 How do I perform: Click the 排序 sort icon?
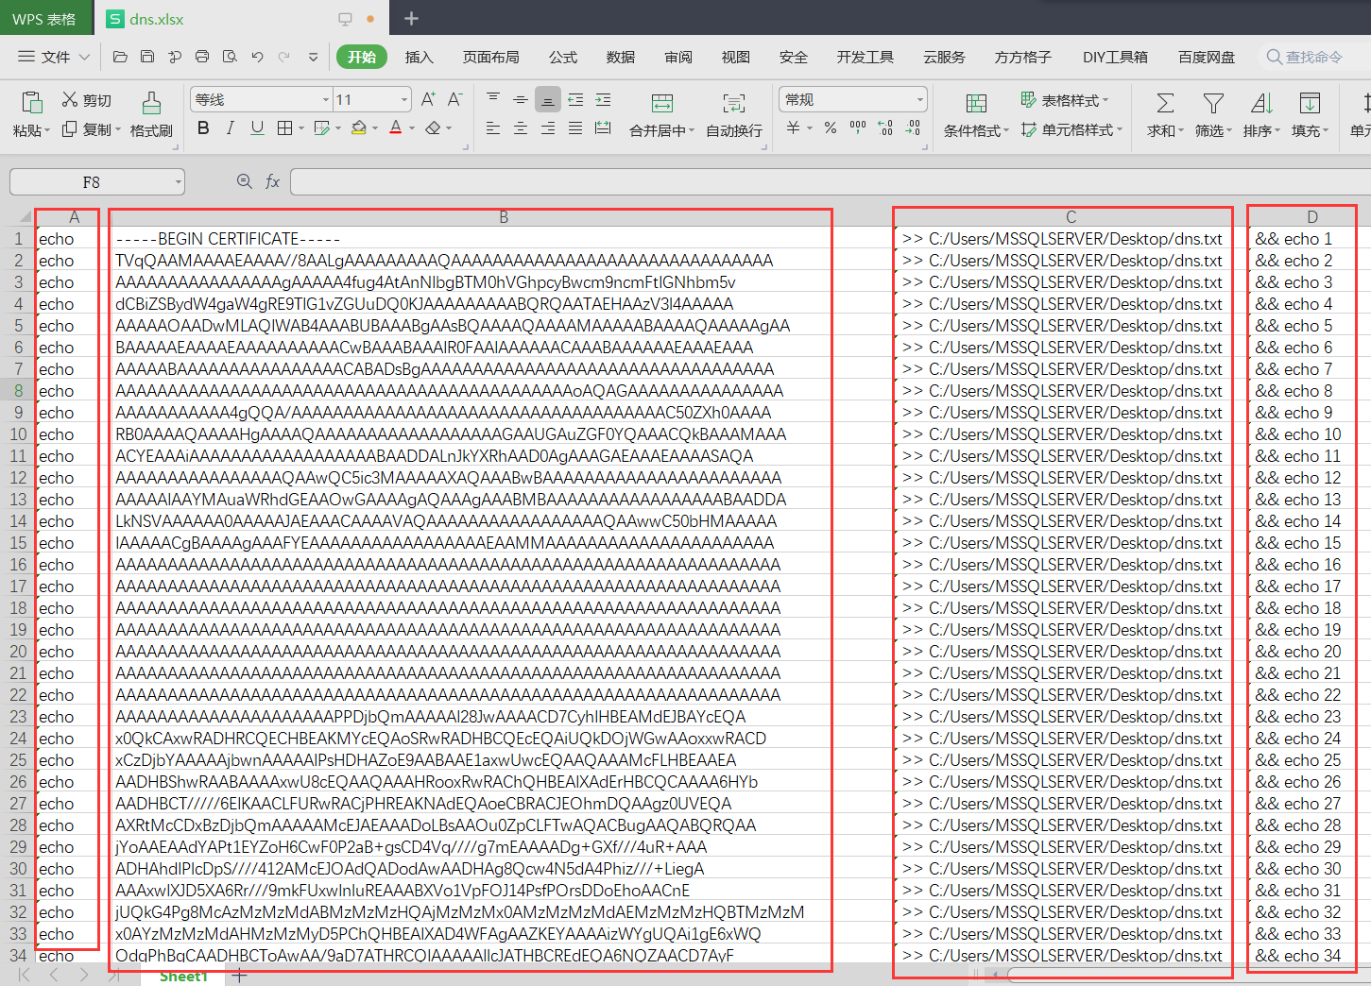click(1261, 103)
